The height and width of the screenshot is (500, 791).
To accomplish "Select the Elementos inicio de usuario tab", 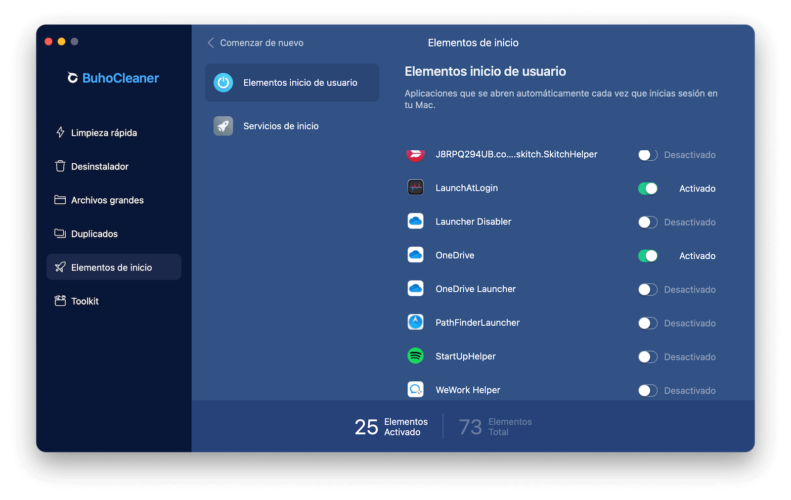I will 292,83.
